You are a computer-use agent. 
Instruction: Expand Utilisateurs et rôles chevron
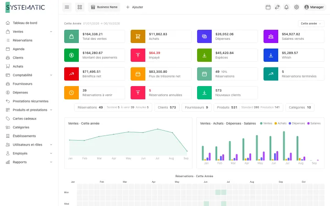click(51, 145)
